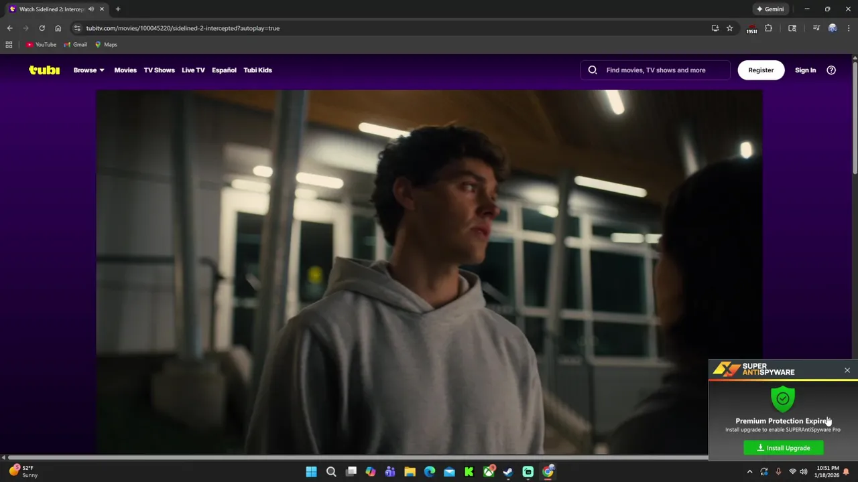Click Install Upgrade in the popup
Image resolution: width=858 pixels, height=482 pixels.
click(x=784, y=448)
